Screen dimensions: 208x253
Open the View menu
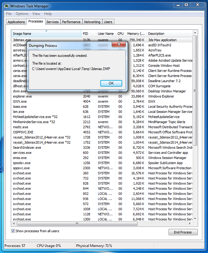point(36,14)
